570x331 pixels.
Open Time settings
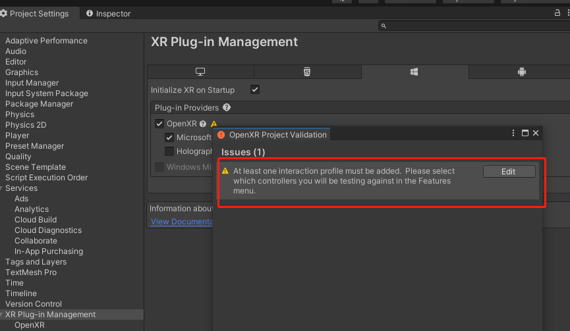click(x=14, y=283)
